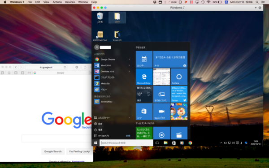Viewport: 269px width, 168px height.
Task: Launch the Microsoft Edge tile
Action: click(144, 77)
